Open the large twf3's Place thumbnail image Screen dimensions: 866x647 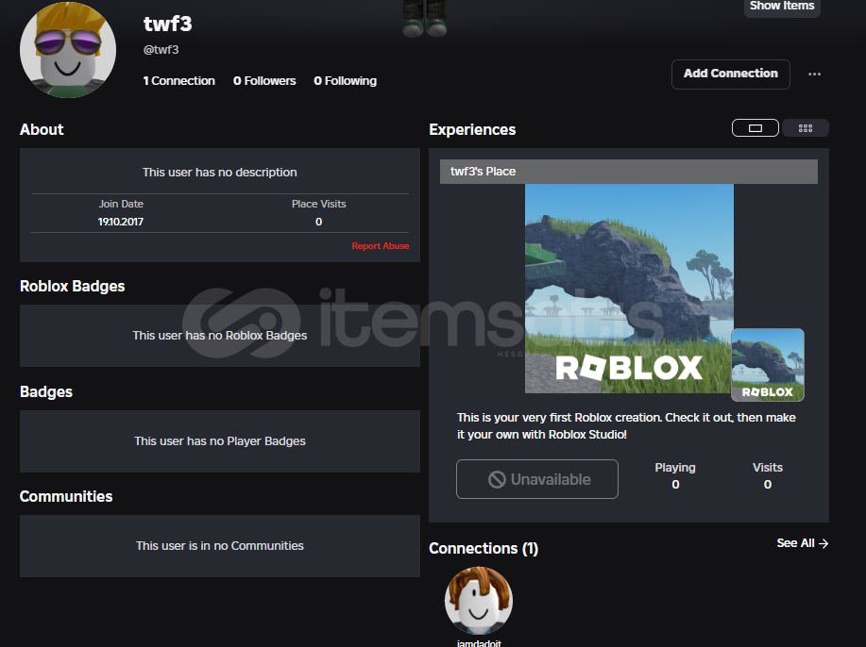[x=629, y=289]
